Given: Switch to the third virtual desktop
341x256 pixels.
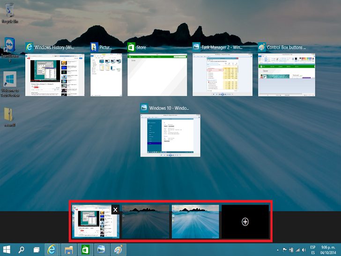Looking at the screenshot, I should [x=195, y=222].
